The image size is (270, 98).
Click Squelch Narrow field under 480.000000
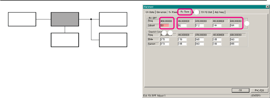(x=217, y=44)
